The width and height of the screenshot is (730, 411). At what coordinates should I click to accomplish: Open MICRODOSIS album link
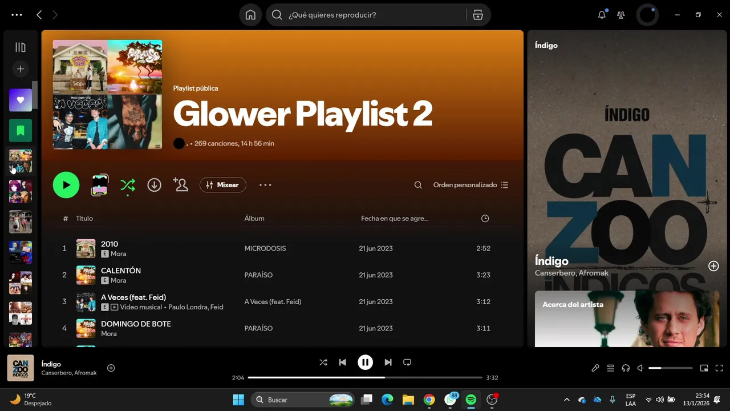point(265,248)
